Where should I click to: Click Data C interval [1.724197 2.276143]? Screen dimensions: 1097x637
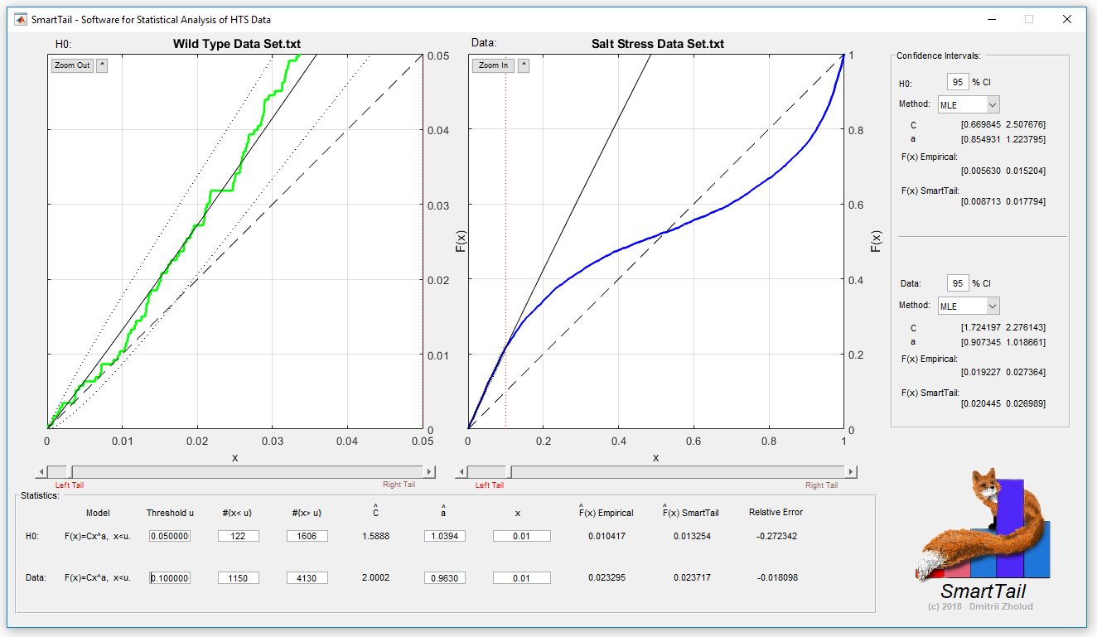(x=1003, y=326)
